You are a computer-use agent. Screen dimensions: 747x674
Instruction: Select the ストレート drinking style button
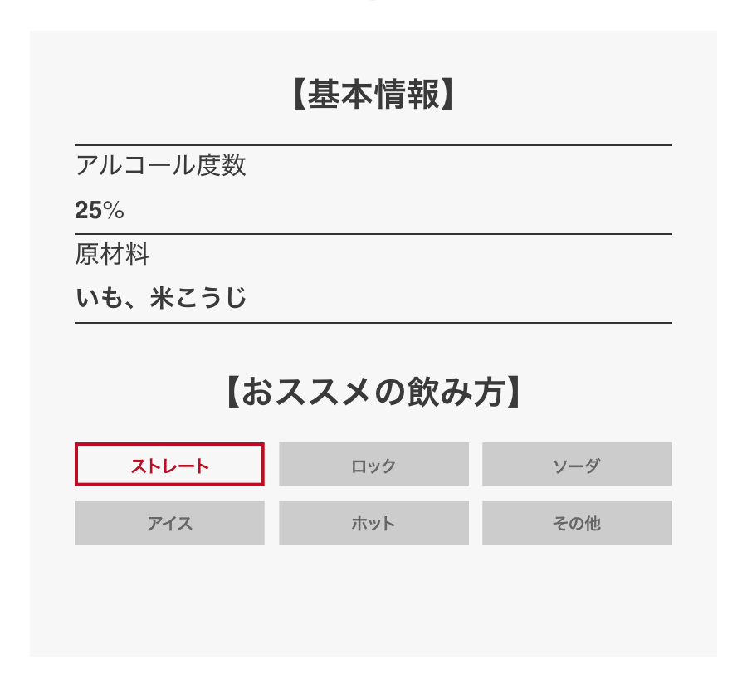point(169,465)
